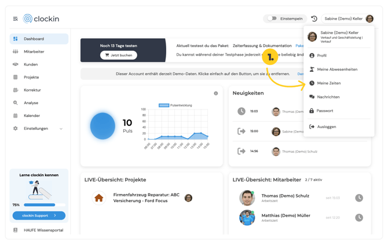Click Matthias (Demo) Müller in Mitarbeiter overview
388x245 pixels.
[286, 215]
